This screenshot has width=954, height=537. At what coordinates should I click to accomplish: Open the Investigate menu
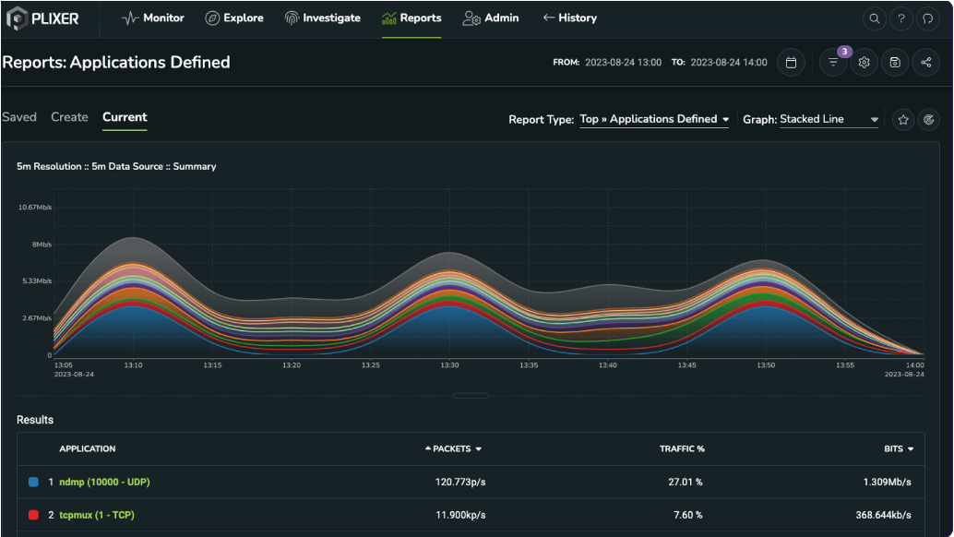coord(323,18)
